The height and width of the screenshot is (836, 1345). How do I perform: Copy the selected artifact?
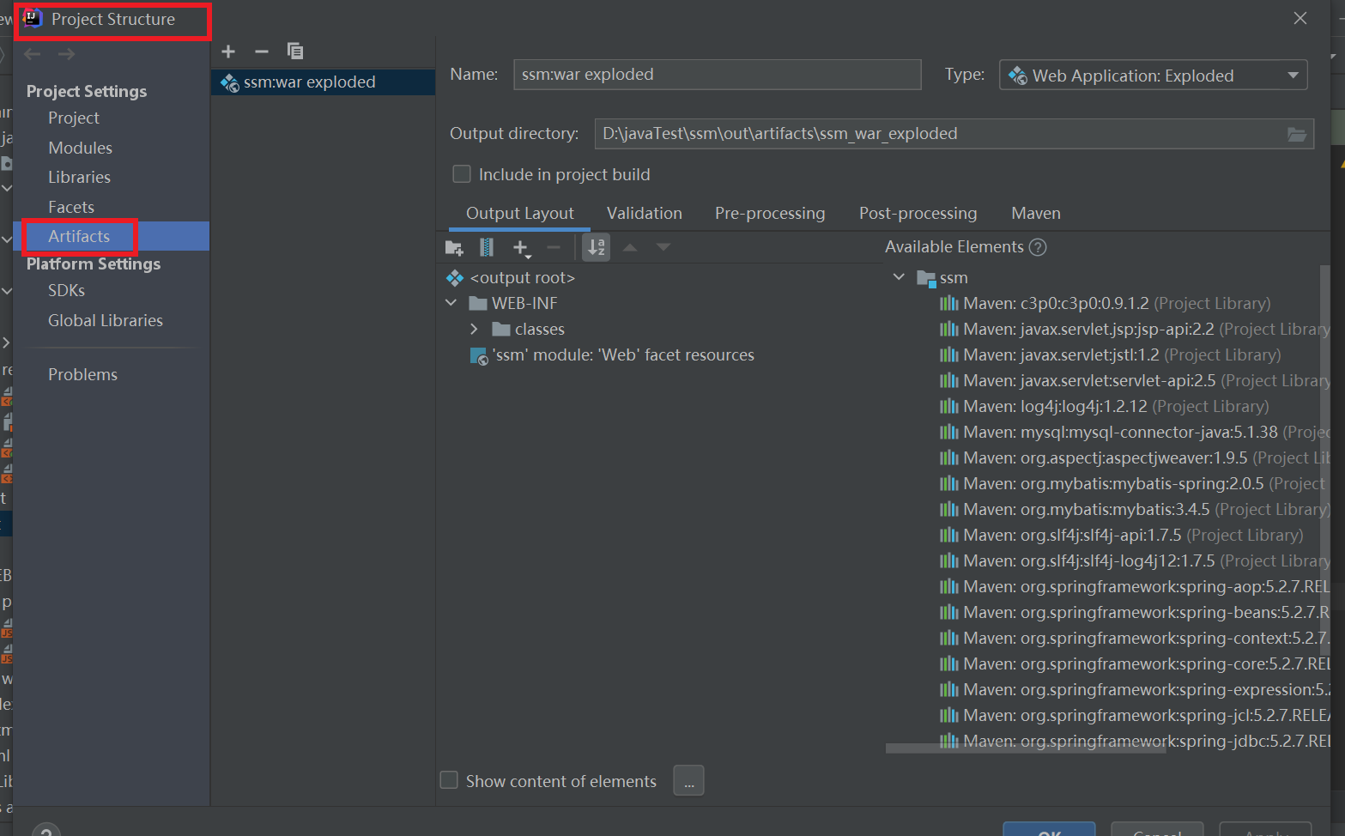click(295, 51)
